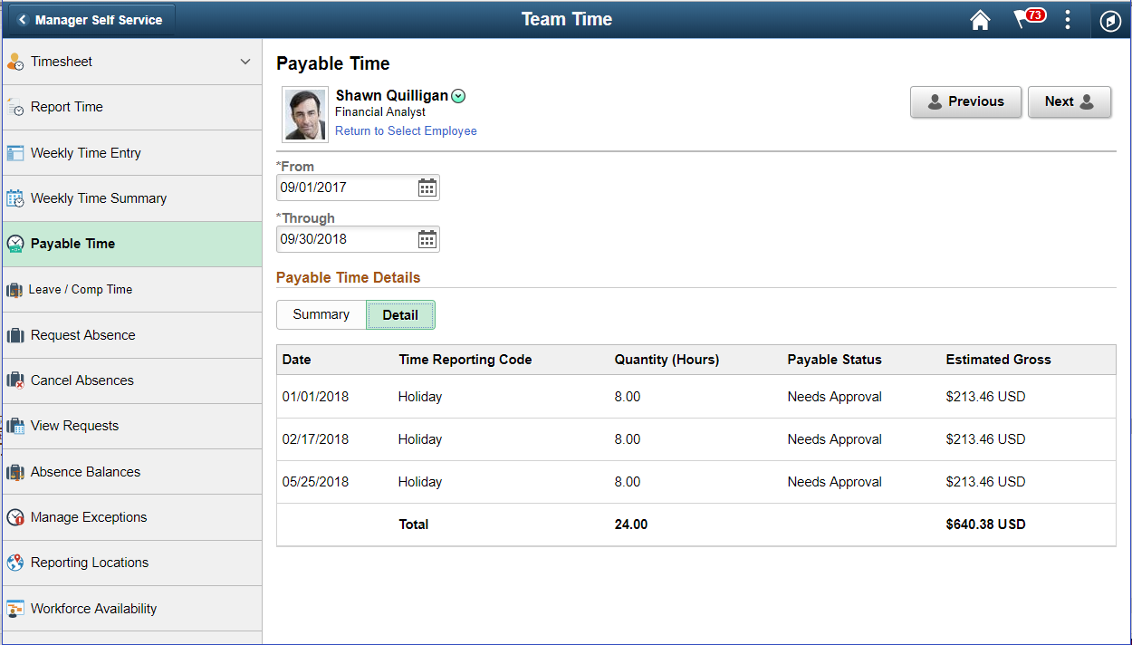Click the Payable Time sidebar icon
Image resolution: width=1132 pixels, height=645 pixels.
coord(15,244)
